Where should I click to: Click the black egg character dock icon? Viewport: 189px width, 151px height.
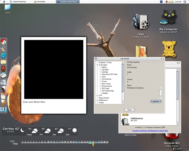tap(3, 89)
